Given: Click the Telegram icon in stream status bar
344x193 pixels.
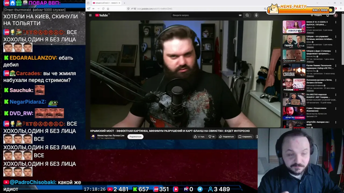Looking at the screenshot, I should pyautogui.click(x=200, y=189).
